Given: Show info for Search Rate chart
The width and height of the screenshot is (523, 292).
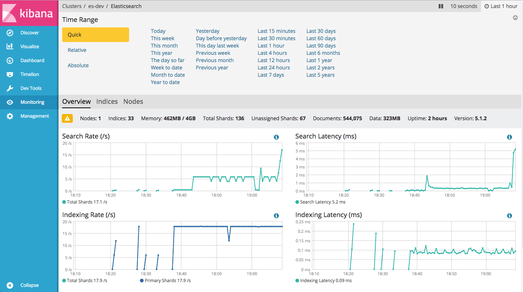Looking at the screenshot, I should [276, 137].
